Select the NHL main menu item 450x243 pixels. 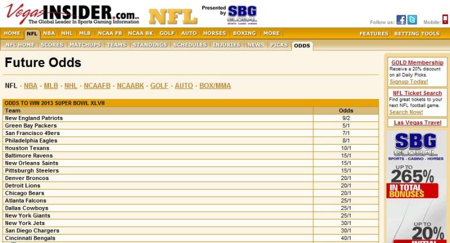[x=67, y=33]
